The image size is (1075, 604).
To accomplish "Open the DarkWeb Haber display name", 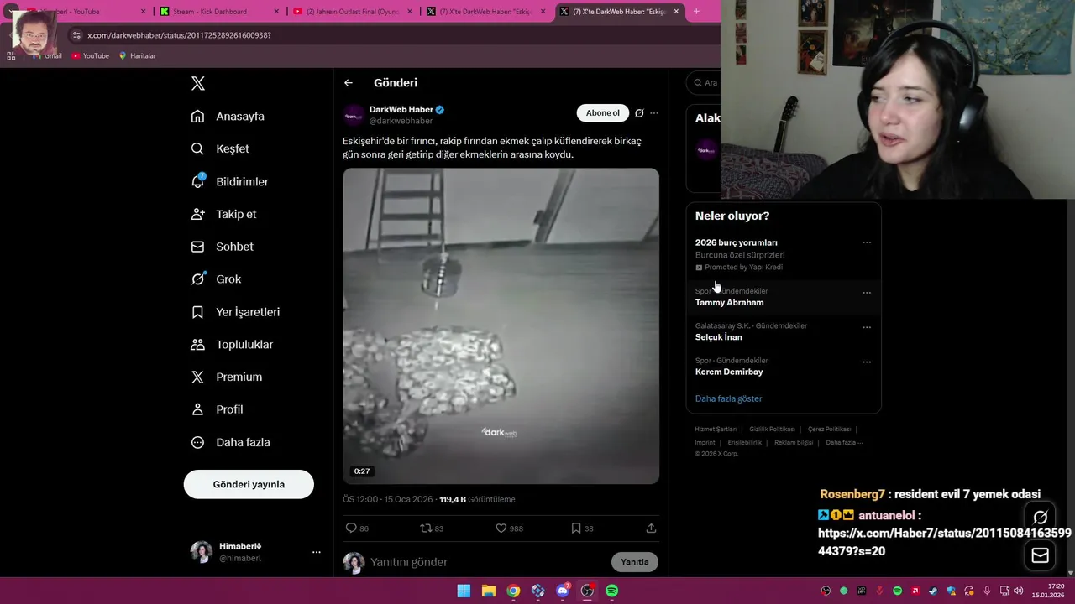I will click(401, 110).
